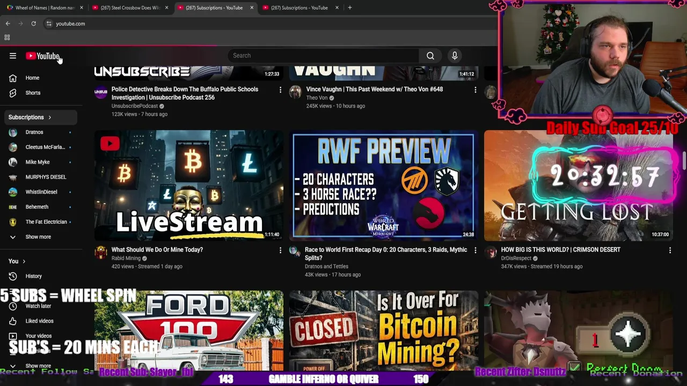The width and height of the screenshot is (687, 386).
Task: Click the YouTube logo
Action: click(42, 56)
